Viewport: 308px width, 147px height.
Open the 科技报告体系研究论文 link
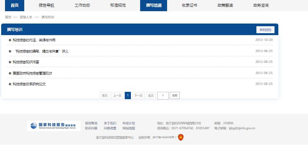pos(29,84)
